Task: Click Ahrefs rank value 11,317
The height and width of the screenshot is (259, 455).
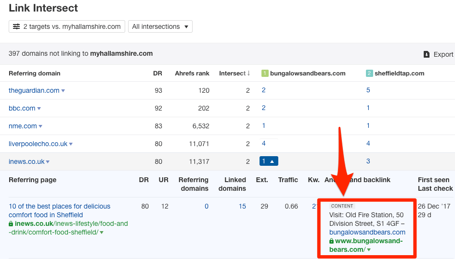Action: pyautogui.click(x=199, y=161)
